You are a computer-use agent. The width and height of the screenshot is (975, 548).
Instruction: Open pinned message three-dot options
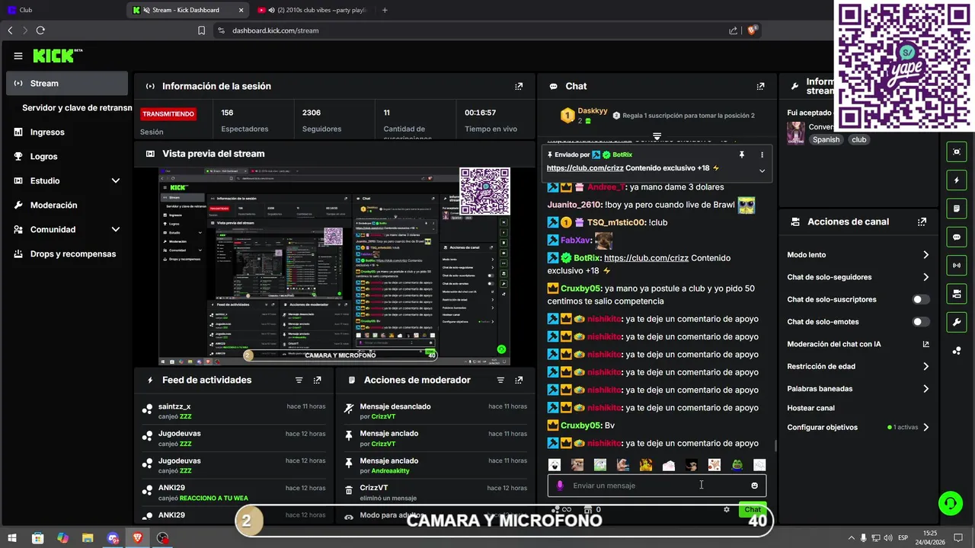coord(762,155)
